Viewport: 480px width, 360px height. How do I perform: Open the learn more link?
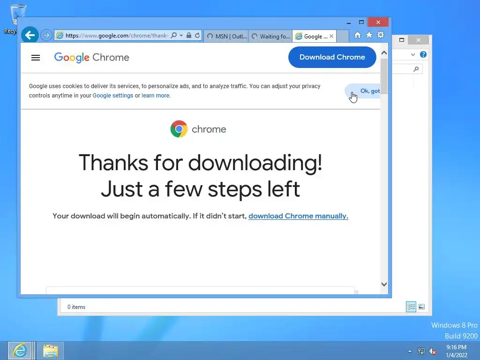coord(156,96)
